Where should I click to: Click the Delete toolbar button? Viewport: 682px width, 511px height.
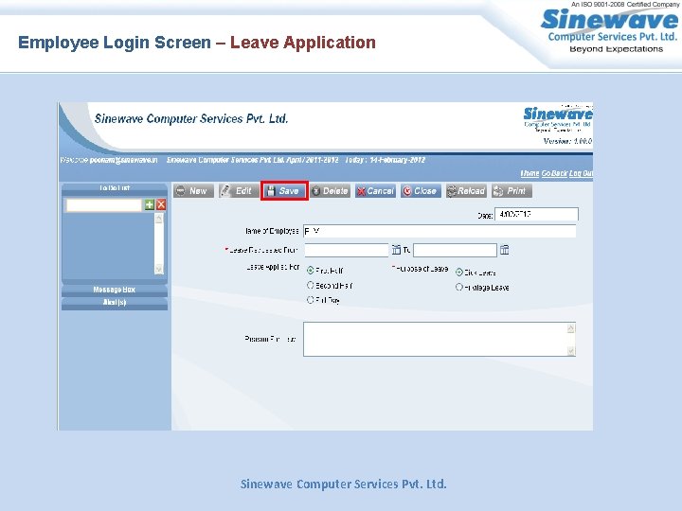click(x=331, y=191)
